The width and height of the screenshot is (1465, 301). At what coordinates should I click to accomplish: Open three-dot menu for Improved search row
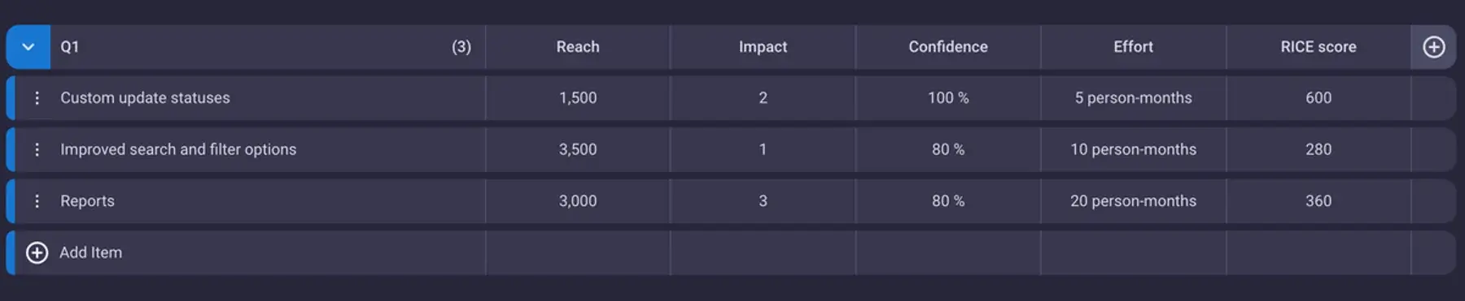click(x=37, y=149)
